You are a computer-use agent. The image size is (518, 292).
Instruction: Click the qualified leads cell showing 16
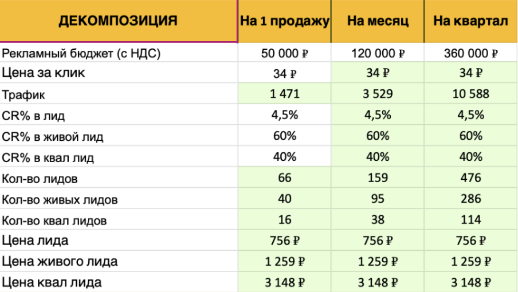click(x=284, y=220)
